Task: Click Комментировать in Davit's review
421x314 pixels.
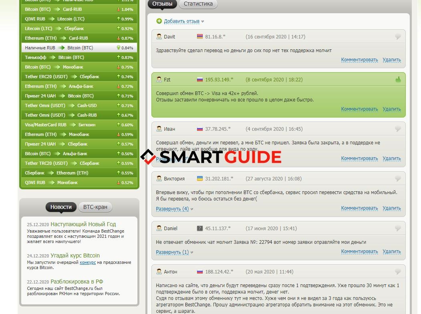Action: click(x=359, y=60)
